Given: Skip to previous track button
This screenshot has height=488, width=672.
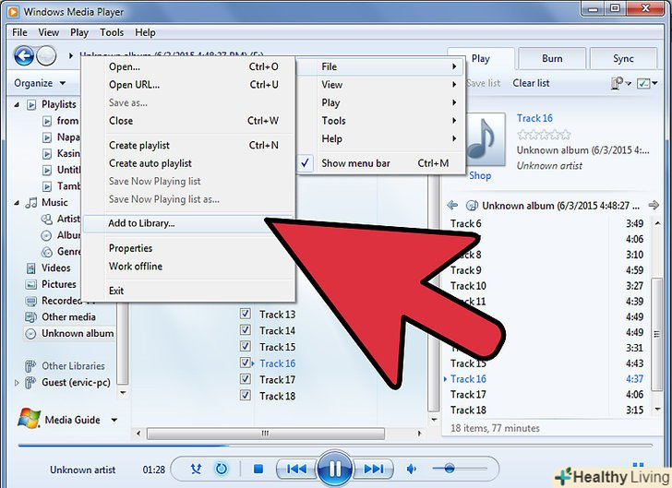Looking at the screenshot, I should [x=296, y=470].
